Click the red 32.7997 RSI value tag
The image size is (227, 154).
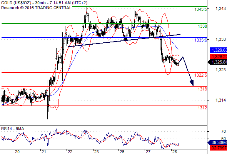[219, 148]
